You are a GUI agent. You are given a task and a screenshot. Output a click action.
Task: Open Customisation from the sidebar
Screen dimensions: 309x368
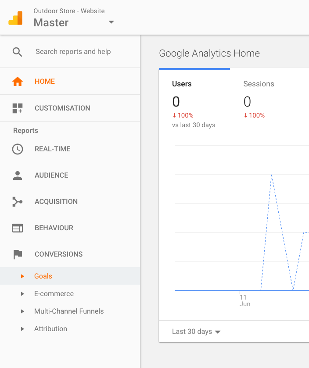(x=18, y=108)
